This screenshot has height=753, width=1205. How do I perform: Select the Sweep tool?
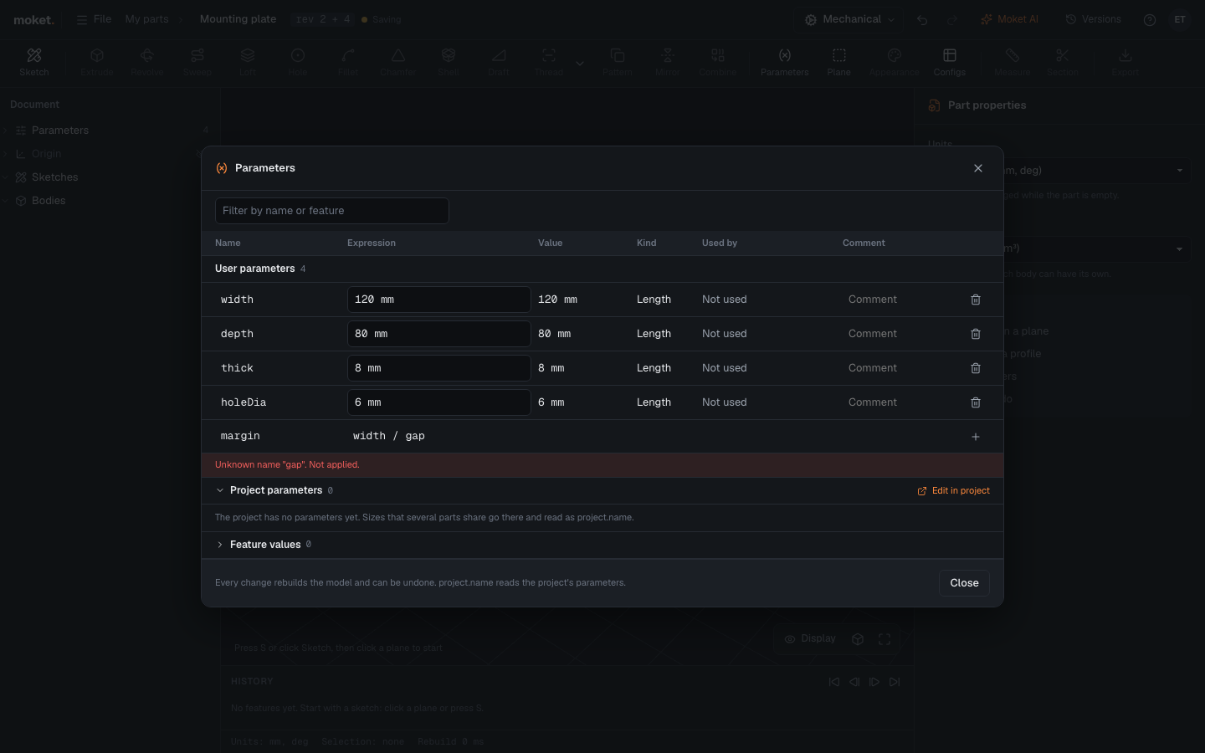(197, 62)
